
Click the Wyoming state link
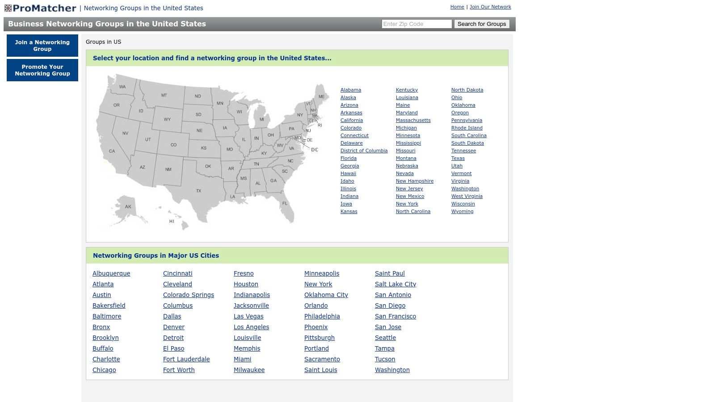click(462, 211)
